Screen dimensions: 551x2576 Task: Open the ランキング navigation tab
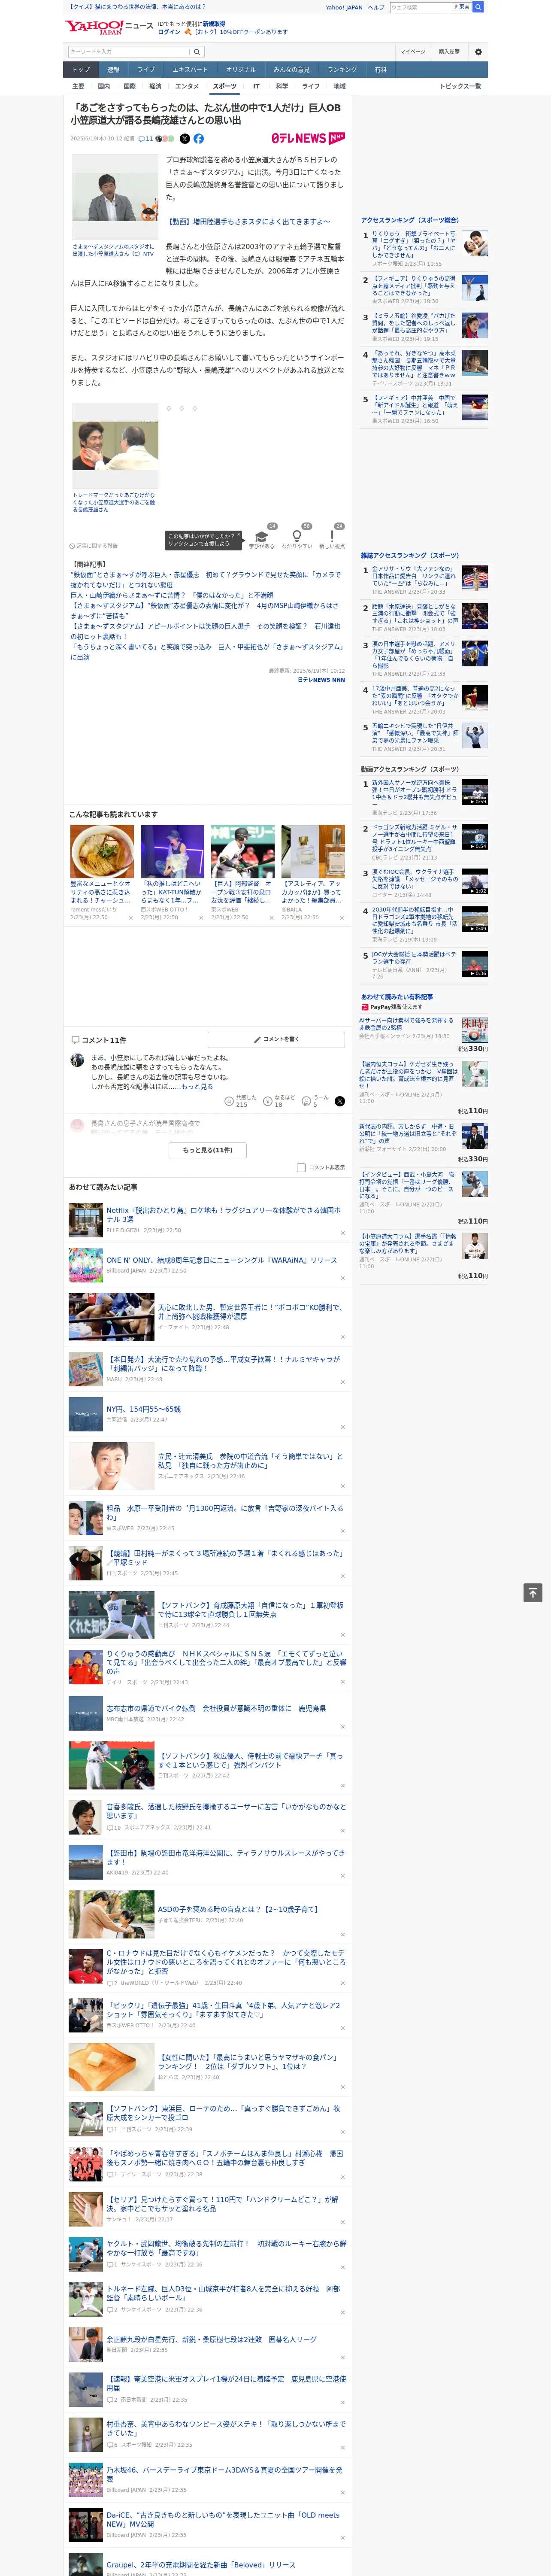point(343,70)
